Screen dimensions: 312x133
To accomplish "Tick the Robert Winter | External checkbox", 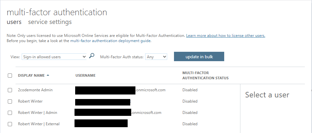I will click(x=10, y=124).
